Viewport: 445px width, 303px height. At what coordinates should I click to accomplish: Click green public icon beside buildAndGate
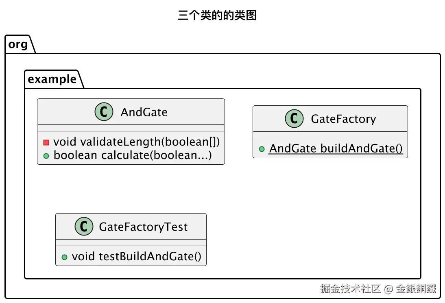click(262, 149)
